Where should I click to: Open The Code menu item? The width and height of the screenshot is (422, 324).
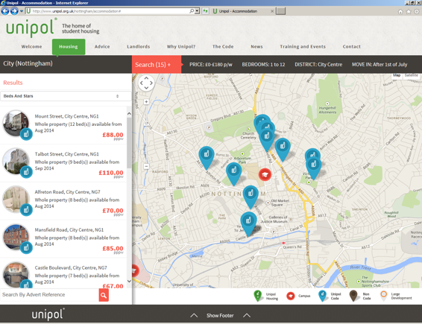(223, 46)
